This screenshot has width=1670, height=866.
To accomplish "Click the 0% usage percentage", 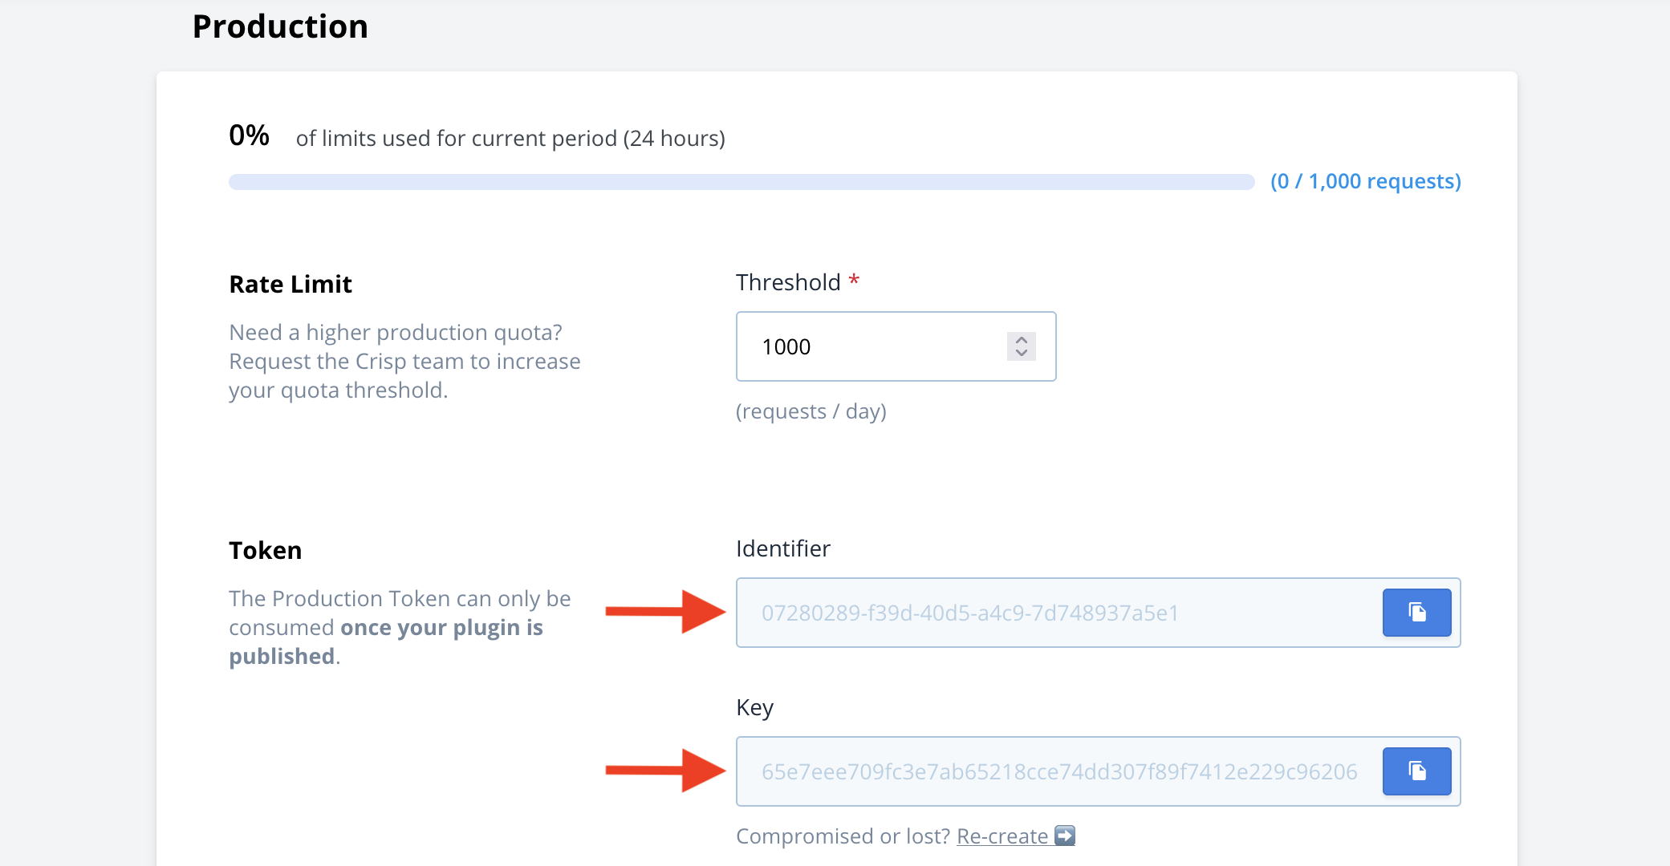I will (249, 136).
